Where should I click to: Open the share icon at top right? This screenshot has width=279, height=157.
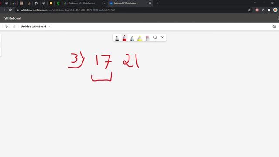click(274, 27)
